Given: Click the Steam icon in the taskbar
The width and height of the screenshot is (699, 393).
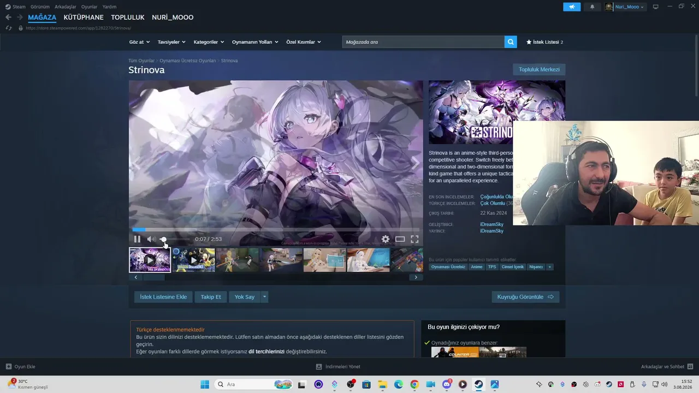Looking at the screenshot, I should (x=478, y=384).
